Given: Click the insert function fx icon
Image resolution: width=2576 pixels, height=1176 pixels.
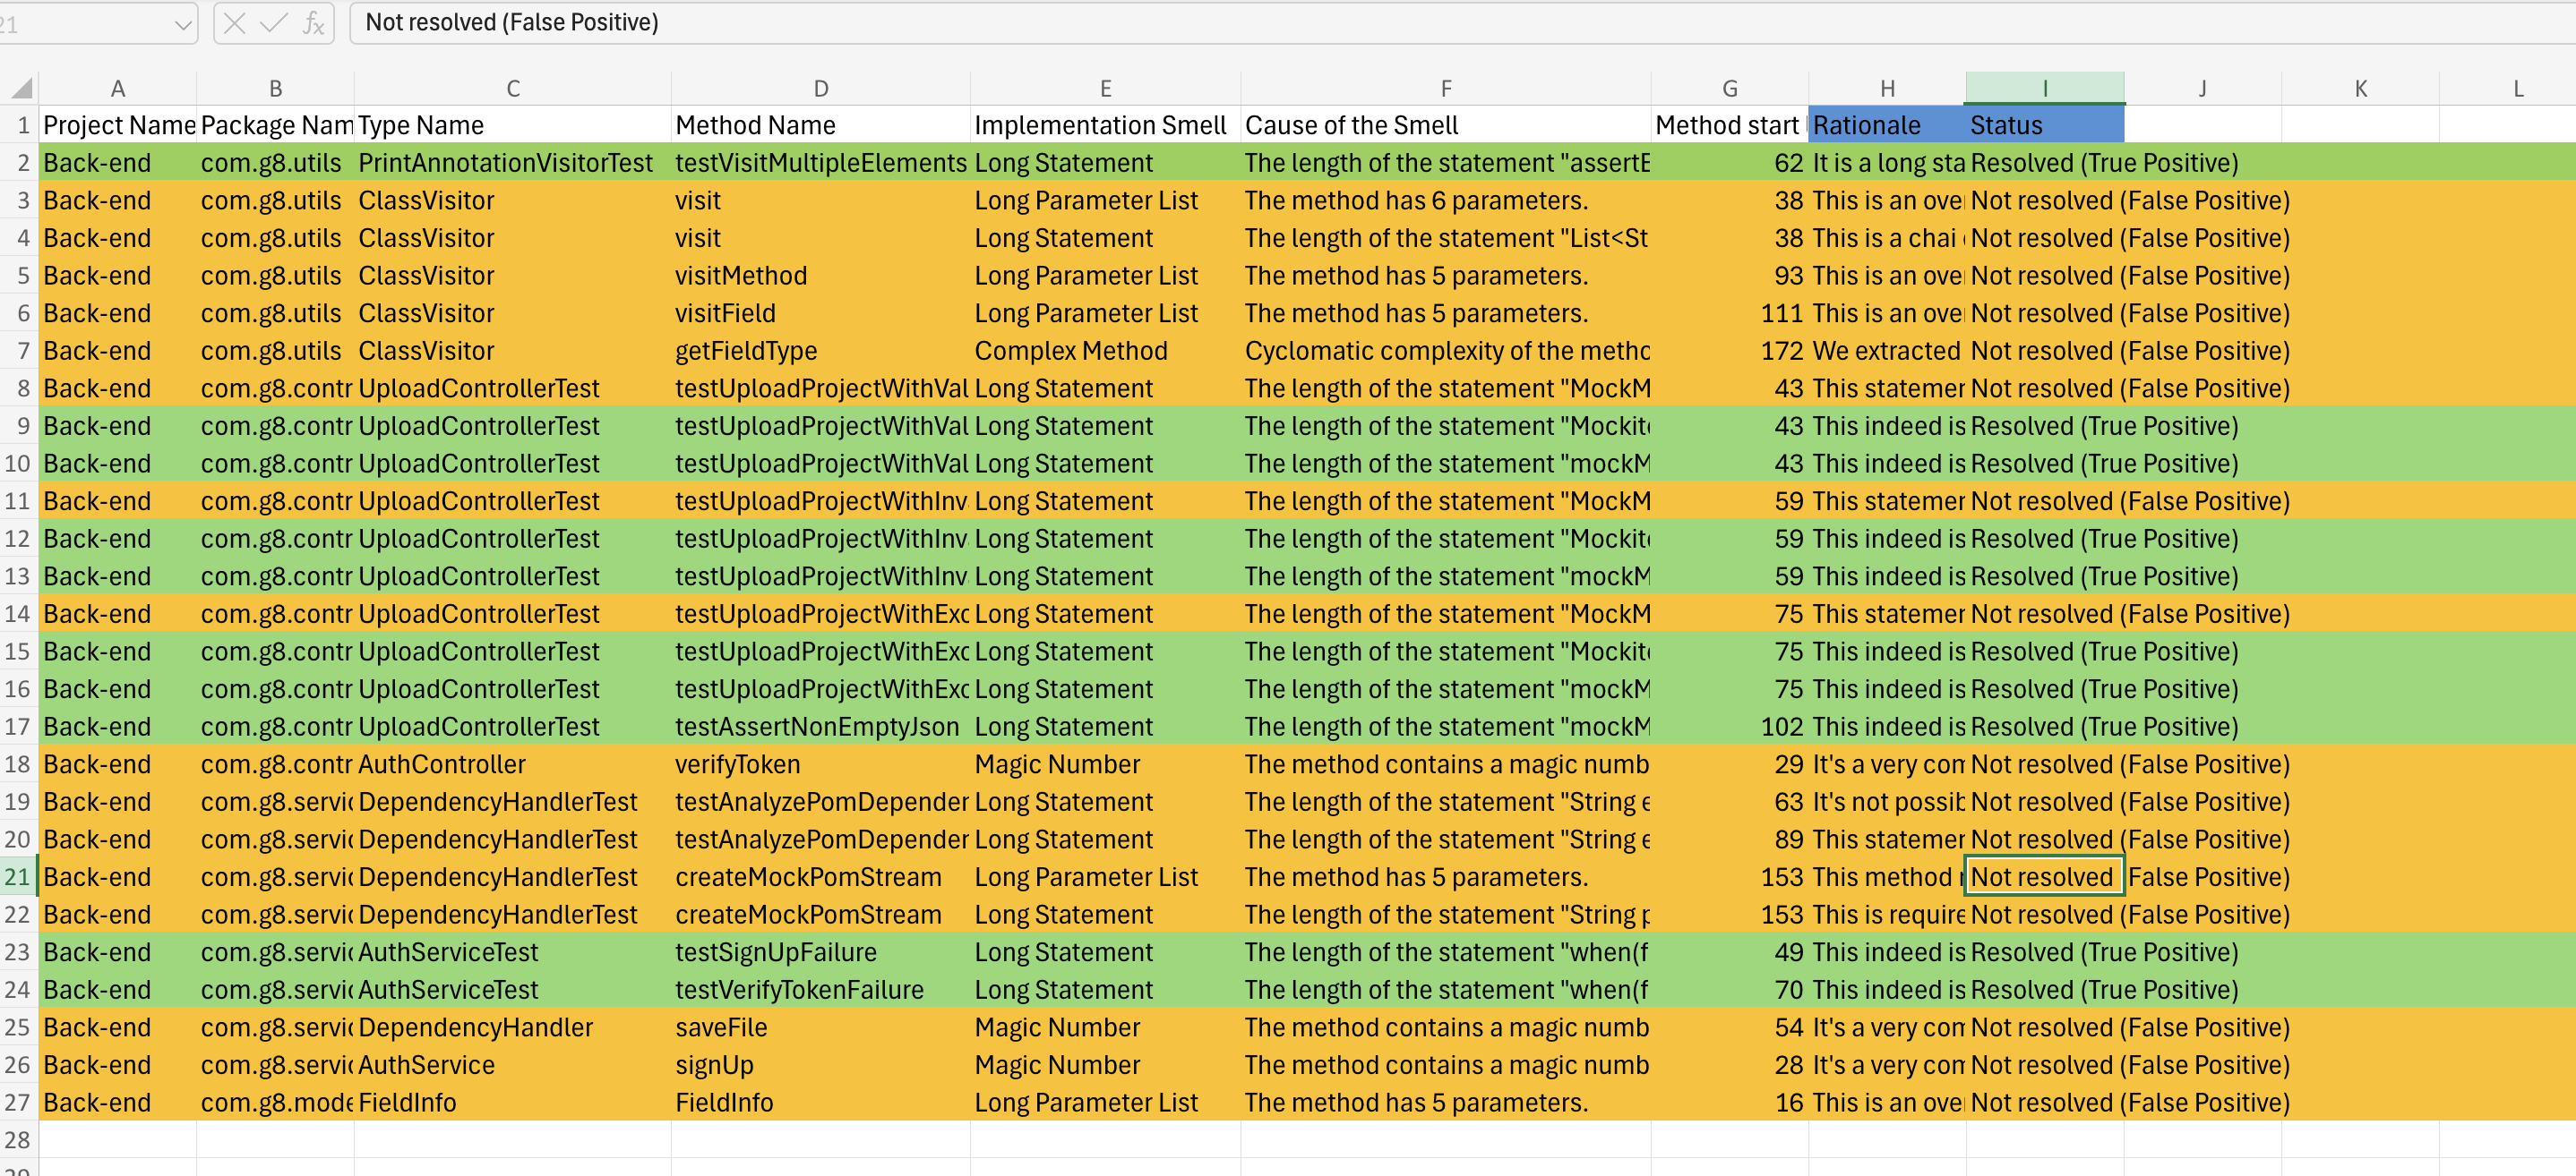Looking at the screenshot, I should coord(313,23).
